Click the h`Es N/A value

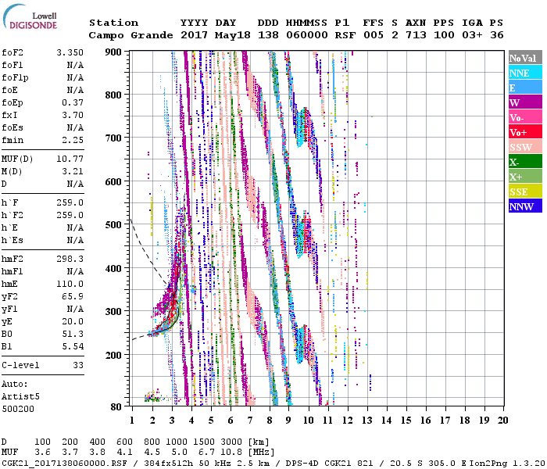point(75,241)
